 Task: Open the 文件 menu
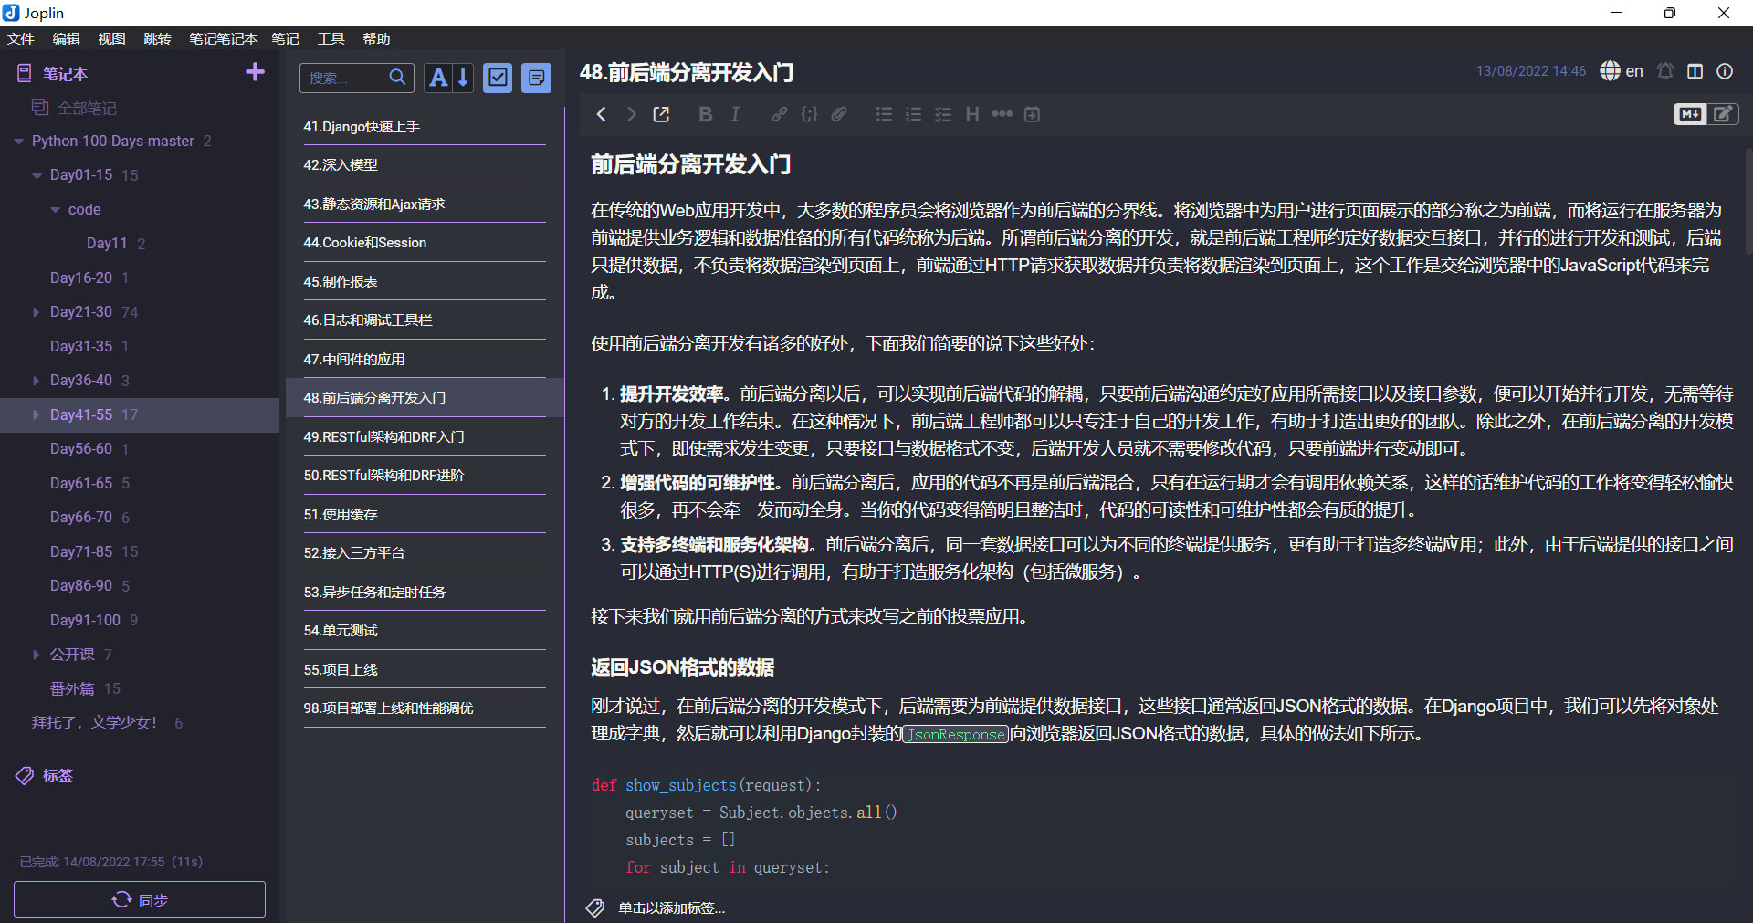coord(20,38)
